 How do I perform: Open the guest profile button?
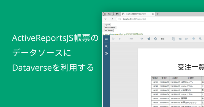(x=108, y=14)
